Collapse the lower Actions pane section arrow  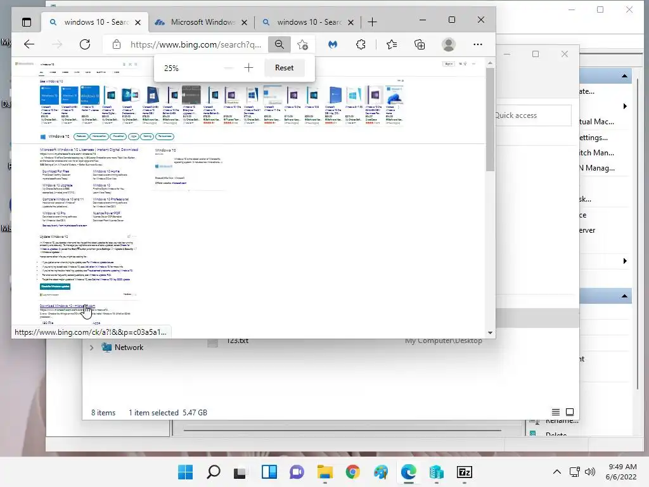pyautogui.click(x=624, y=296)
